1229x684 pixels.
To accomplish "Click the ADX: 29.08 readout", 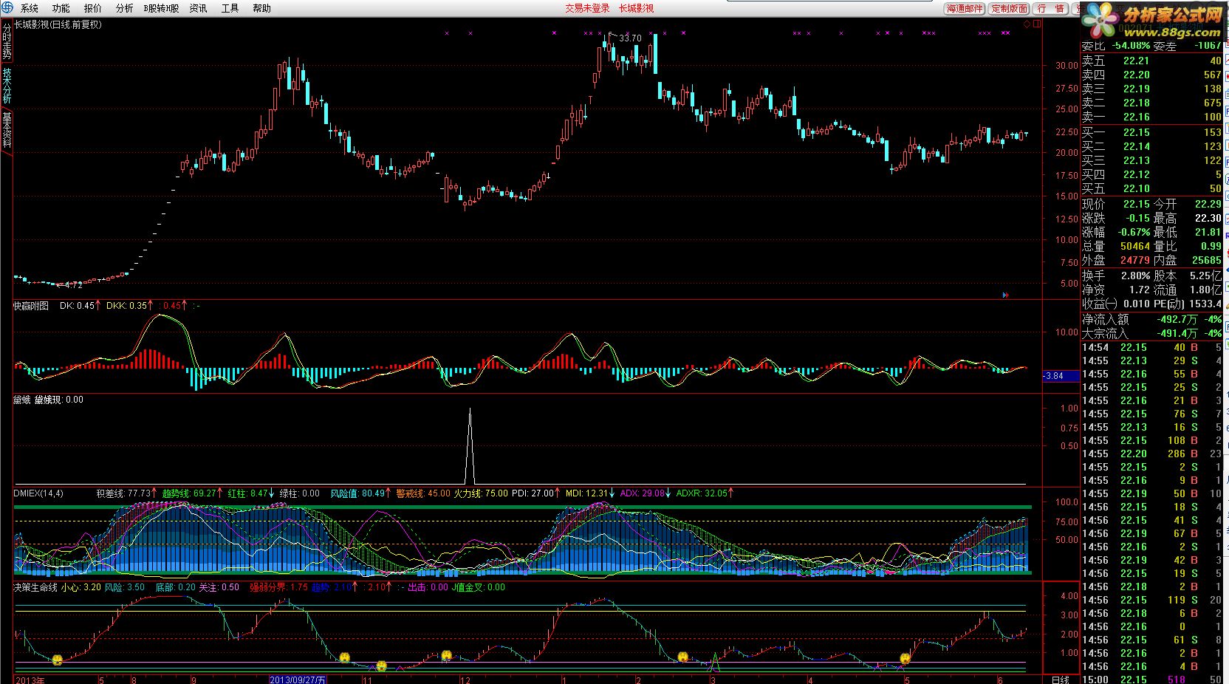I will click(x=646, y=493).
